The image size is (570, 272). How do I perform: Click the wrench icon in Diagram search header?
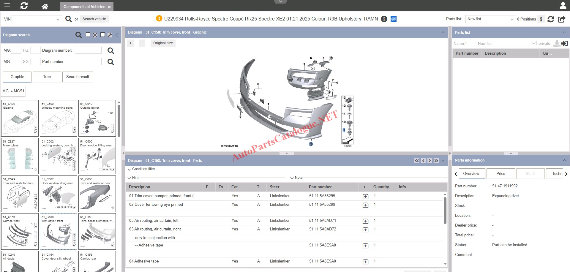pyautogui.click(x=110, y=35)
